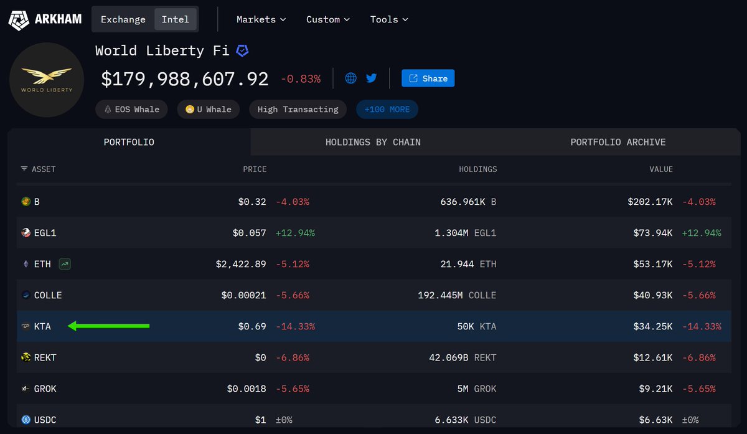Viewport: 747px width, 434px height.
Task: Click the GROK token icon
Action: click(x=26, y=389)
